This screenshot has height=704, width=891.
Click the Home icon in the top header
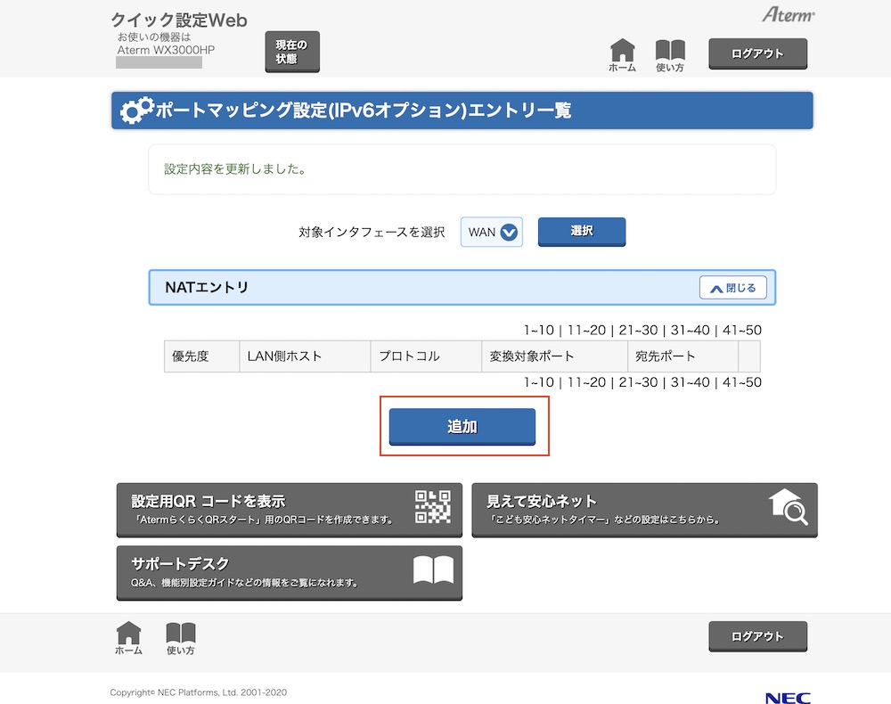(x=622, y=53)
